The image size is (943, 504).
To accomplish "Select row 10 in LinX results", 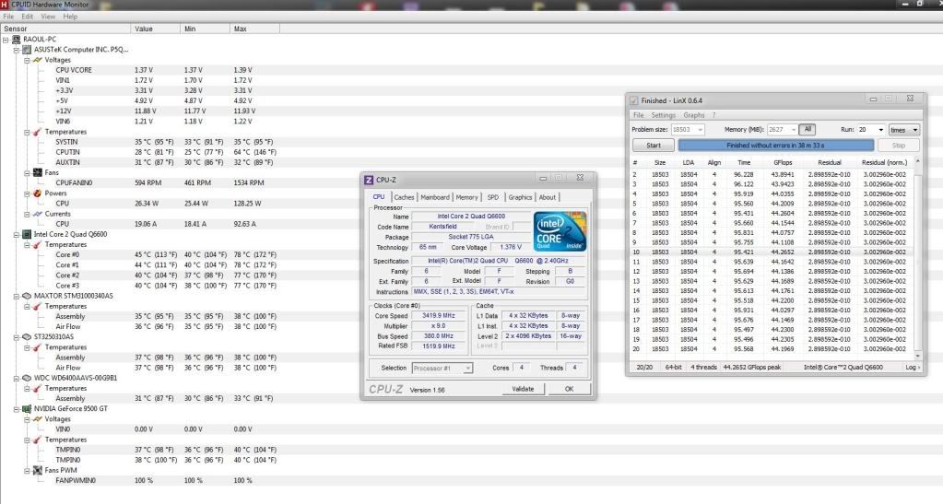I will point(772,252).
